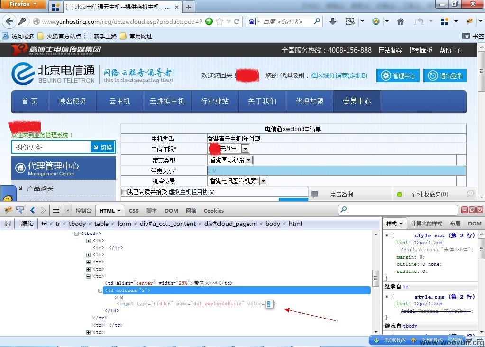The width and height of the screenshot is (485, 347).
Task: Click 会员中心 in the site navigation
Action: click(x=357, y=101)
